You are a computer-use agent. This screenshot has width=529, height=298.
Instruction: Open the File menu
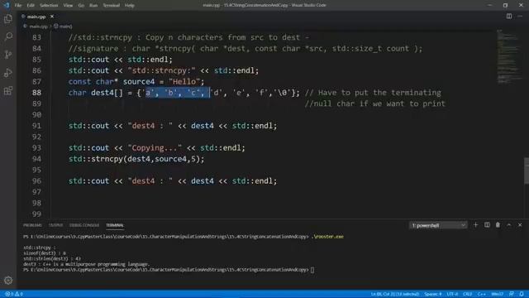(18, 6)
